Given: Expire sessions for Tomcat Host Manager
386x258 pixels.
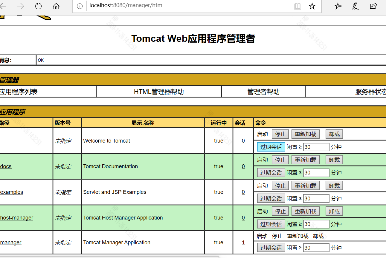Looking at the screenshot, I should coord(271,224).
